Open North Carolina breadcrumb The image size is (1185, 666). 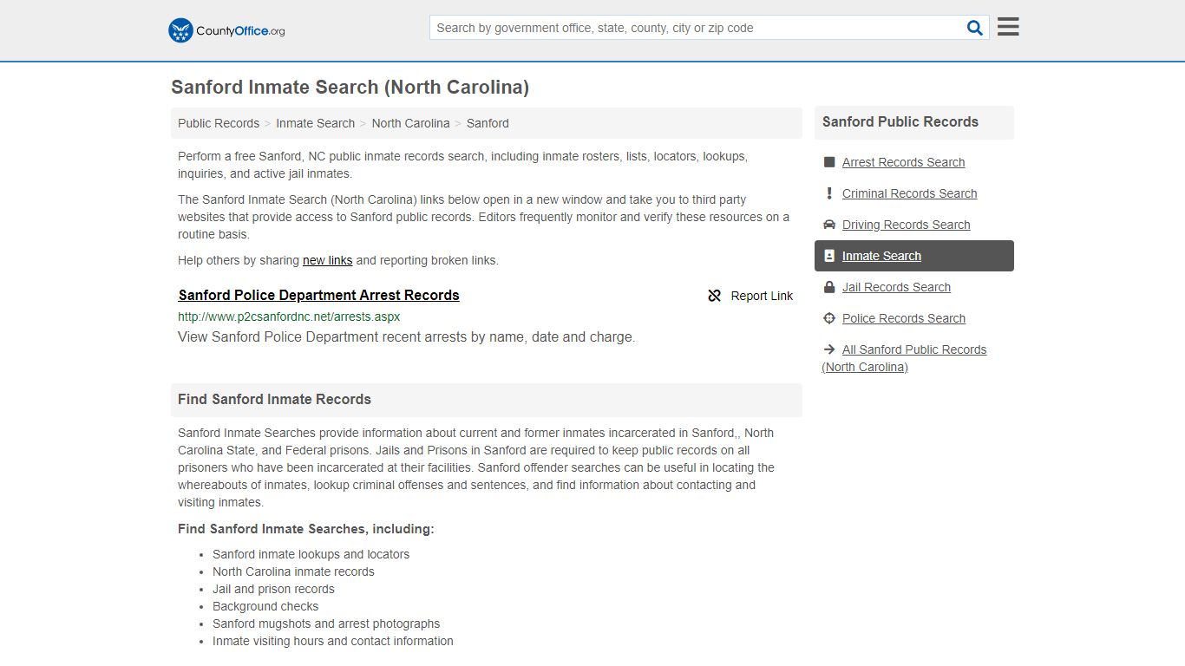coord(410,123)
